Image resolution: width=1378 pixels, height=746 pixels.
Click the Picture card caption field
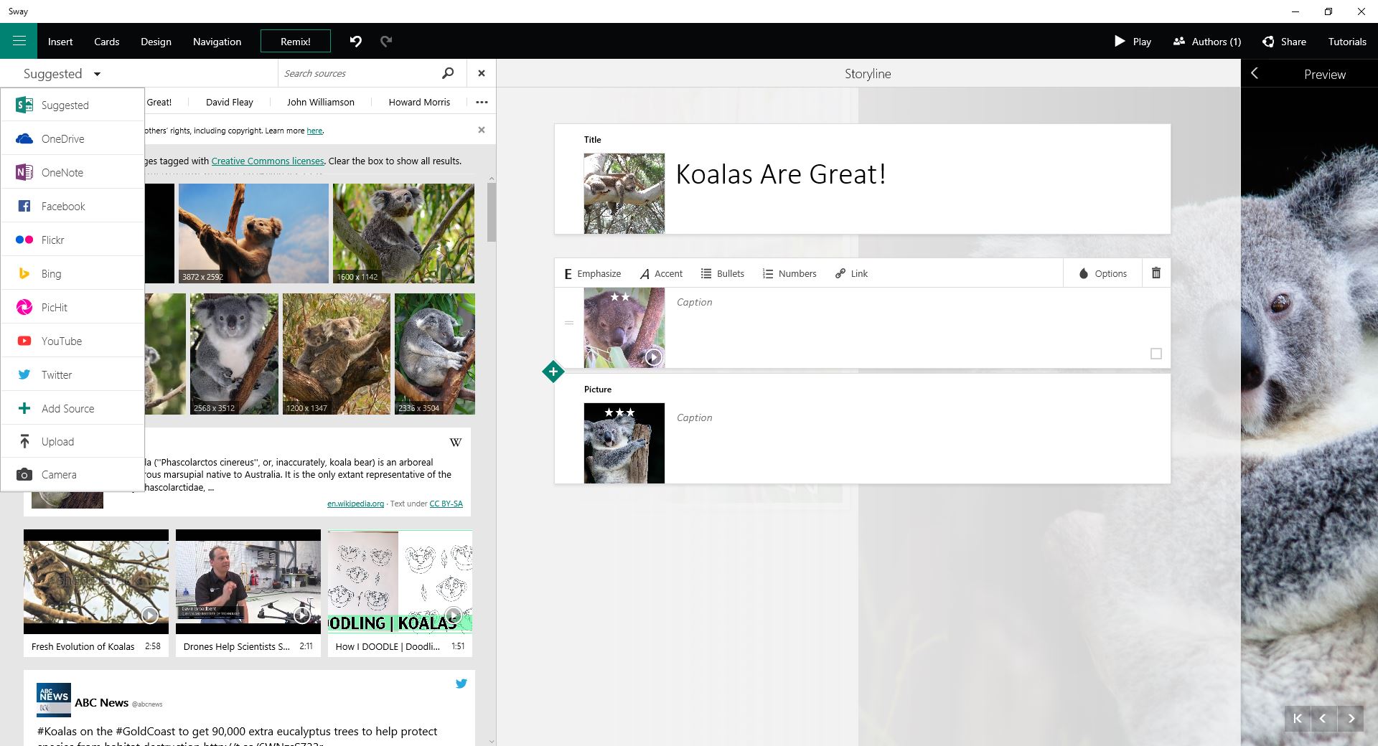click(695, 417)
